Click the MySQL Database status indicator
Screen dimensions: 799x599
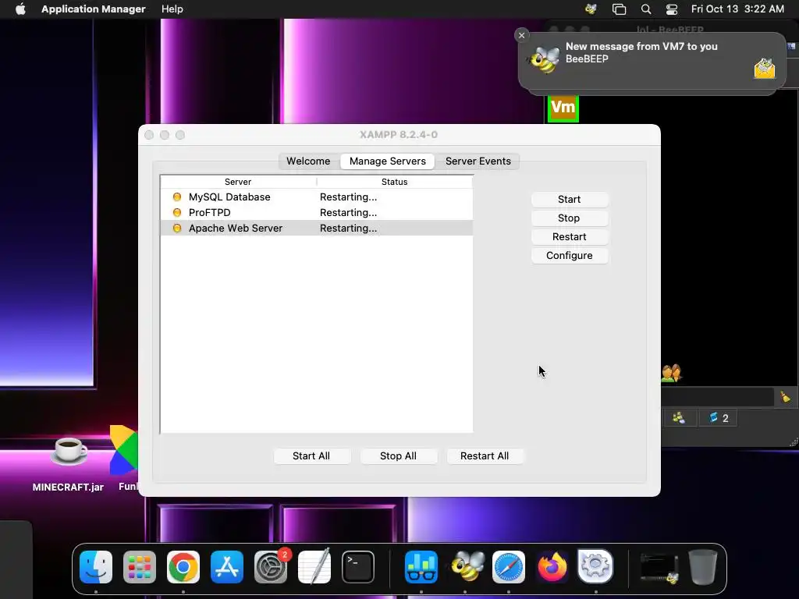(x=177, y=197)
